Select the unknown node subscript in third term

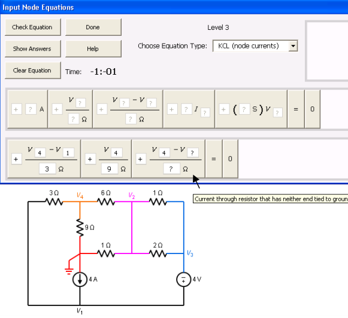(193, 153)
